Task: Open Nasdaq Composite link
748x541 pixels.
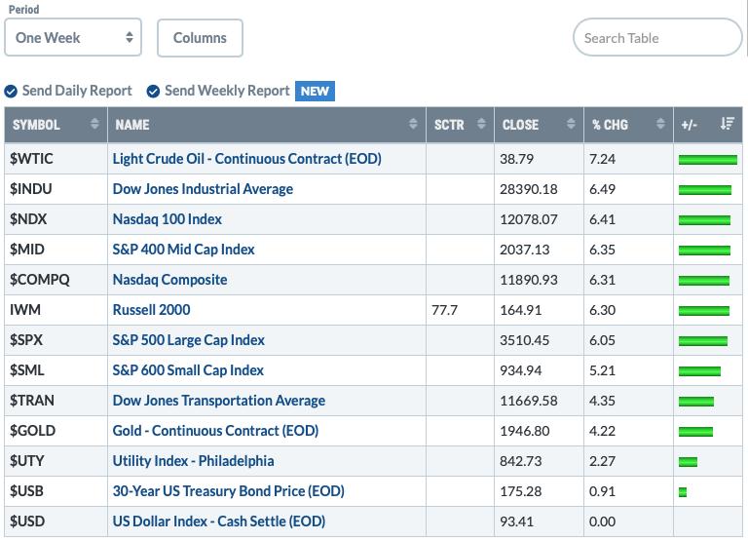Action: coord(169,280)
